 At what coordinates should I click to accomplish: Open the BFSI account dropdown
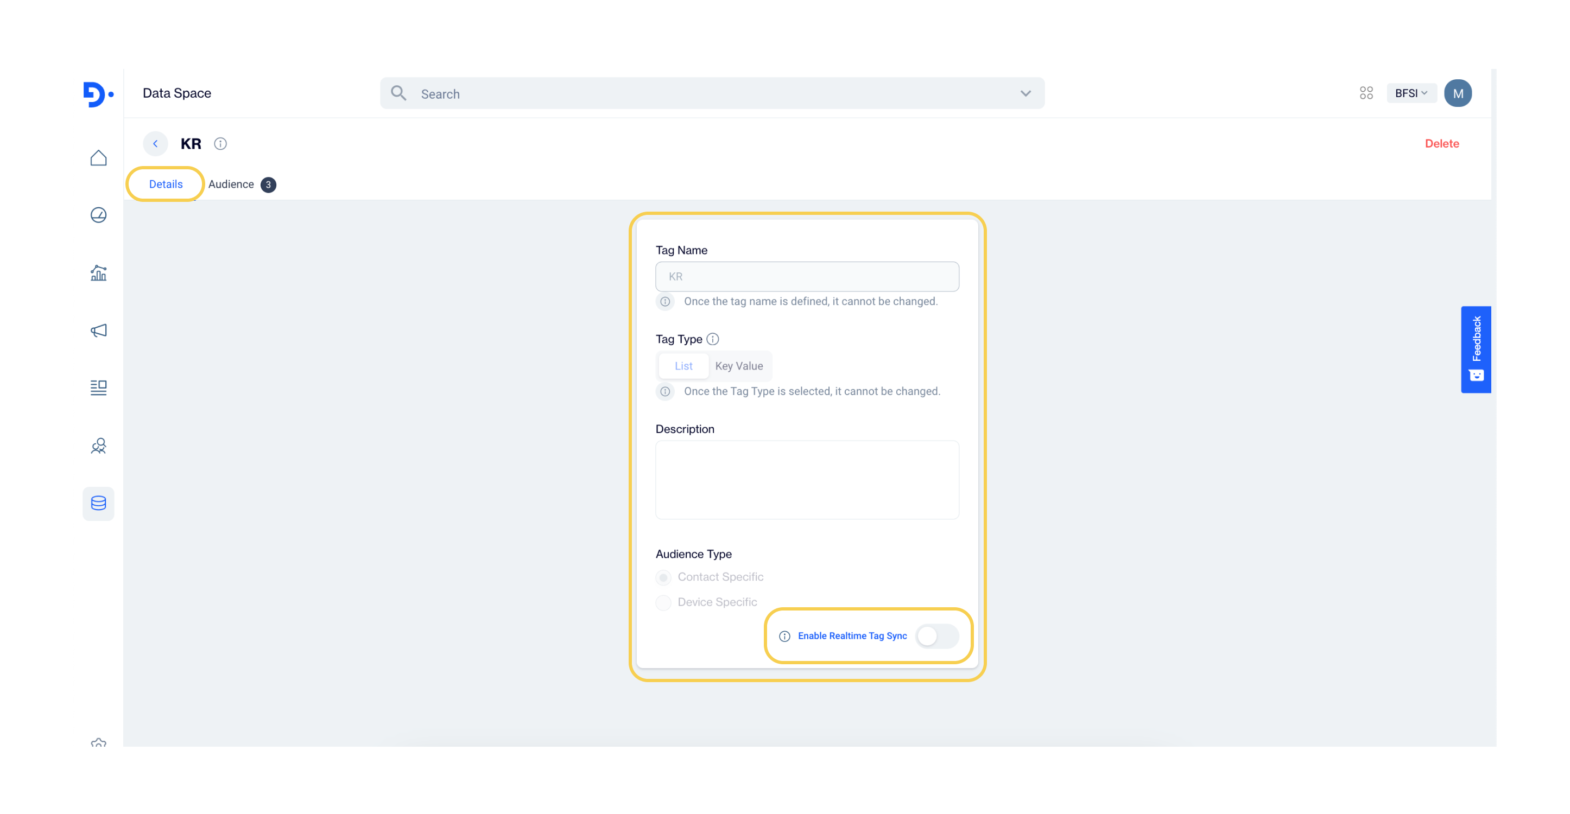click(x=1411, y=93)
